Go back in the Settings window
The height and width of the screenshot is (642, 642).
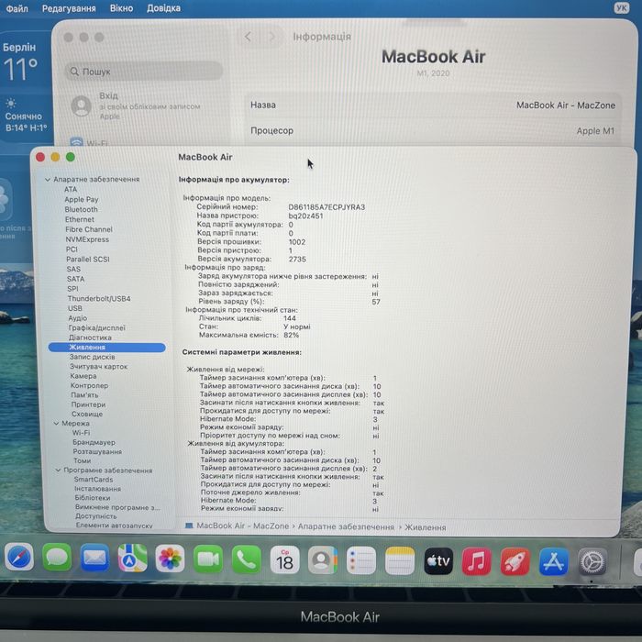[x=248, y=37]
